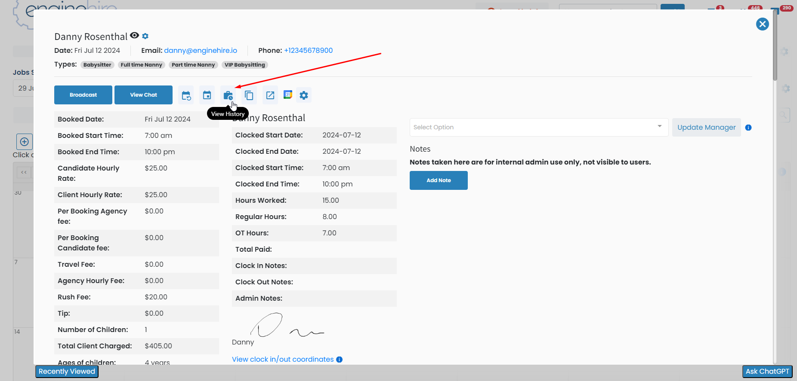
Task: Open View History briefcase-clock icon
Action: tap(228, 95)
